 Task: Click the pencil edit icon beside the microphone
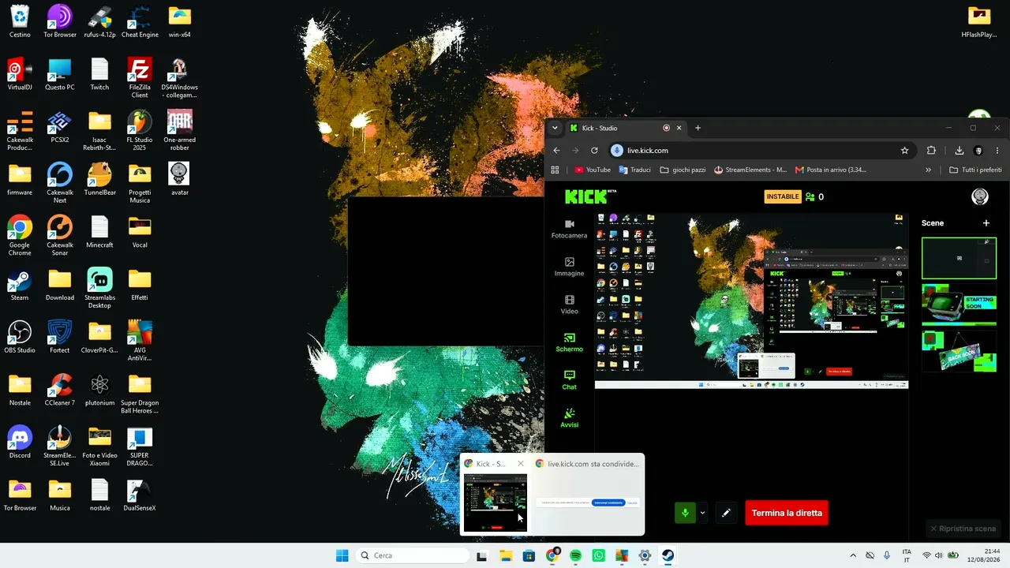coord(726,513)
